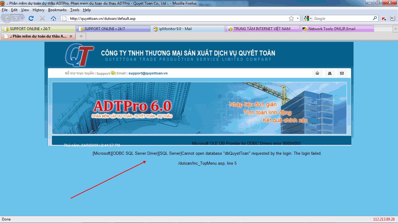
Task: Click the Google search input field
Action: click(x=342, y=18)
